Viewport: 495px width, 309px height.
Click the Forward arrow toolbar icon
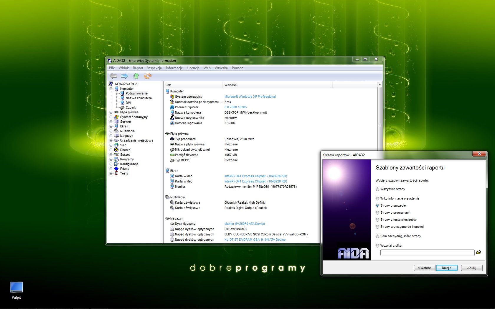pyautogui.click(x=125, y=76)
